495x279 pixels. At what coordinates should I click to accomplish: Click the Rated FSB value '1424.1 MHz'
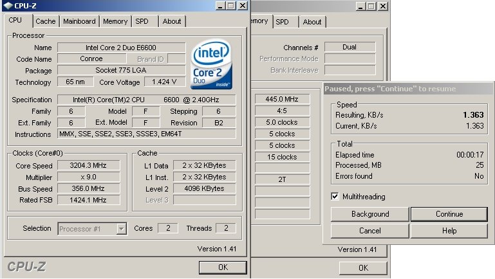[x=88, y=200]
